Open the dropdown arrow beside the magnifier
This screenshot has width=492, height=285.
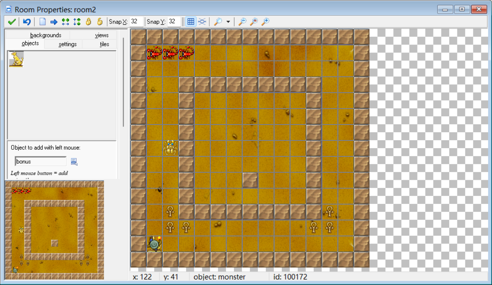click(x=228, y=22)
